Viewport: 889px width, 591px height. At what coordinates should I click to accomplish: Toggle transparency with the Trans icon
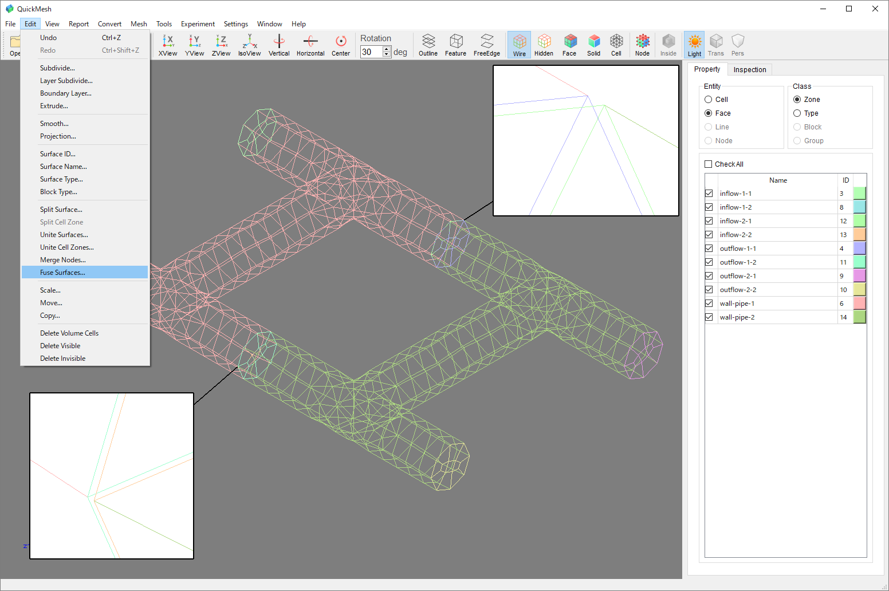coord(716,45)
